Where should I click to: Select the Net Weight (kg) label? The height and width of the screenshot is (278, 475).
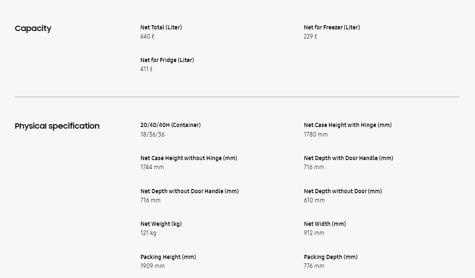[x=161, y=224]
